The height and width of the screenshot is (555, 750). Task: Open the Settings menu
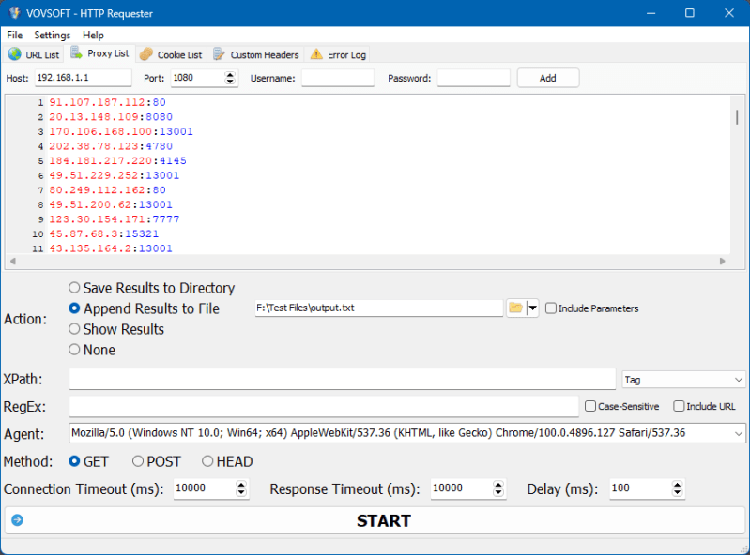coord(53,35)
